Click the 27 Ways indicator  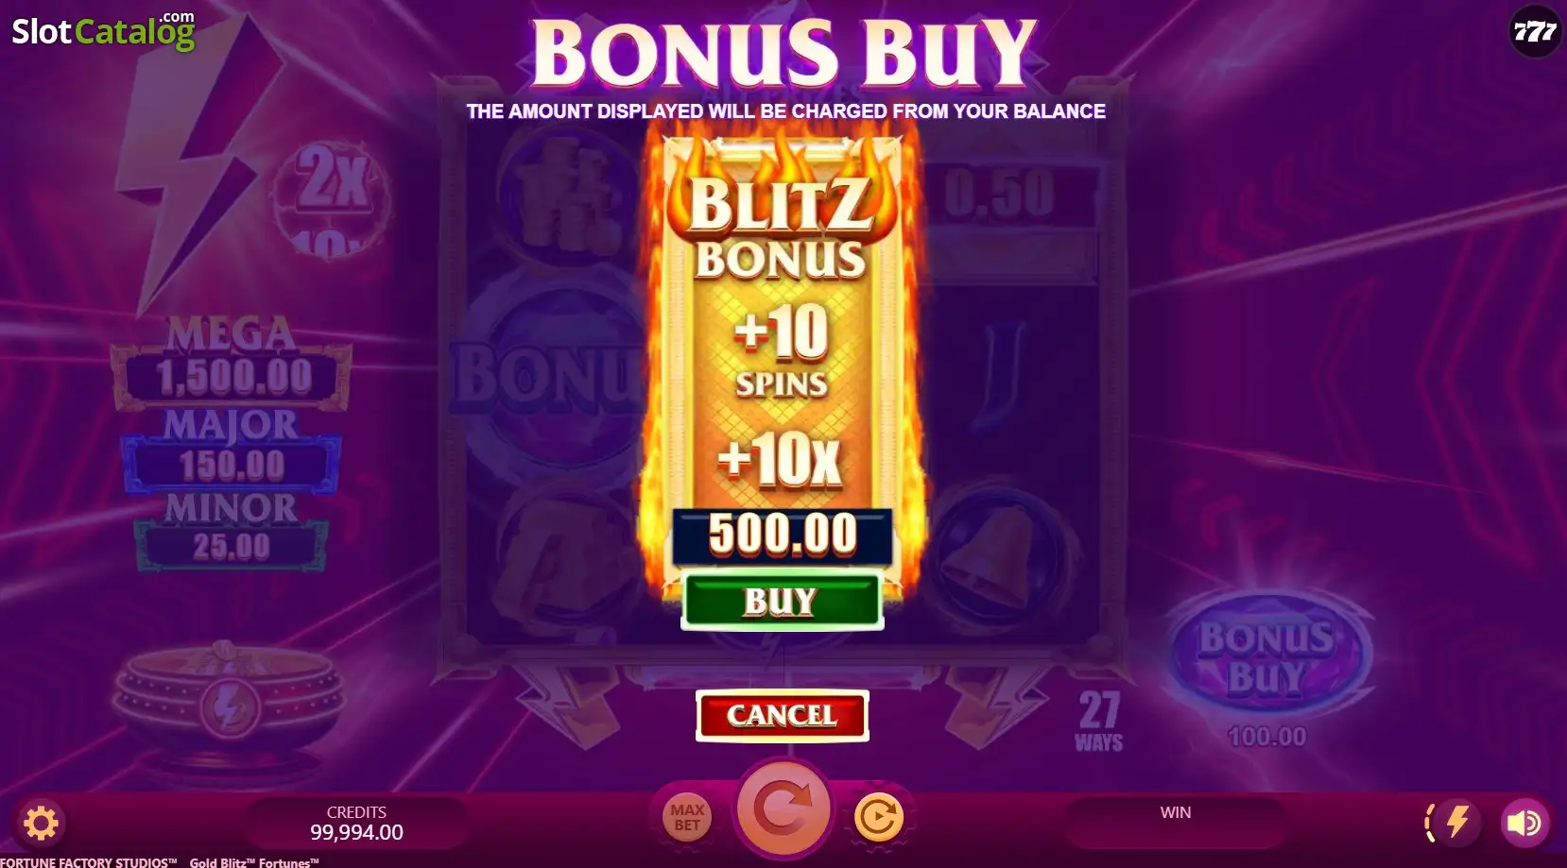point(1099,721)
